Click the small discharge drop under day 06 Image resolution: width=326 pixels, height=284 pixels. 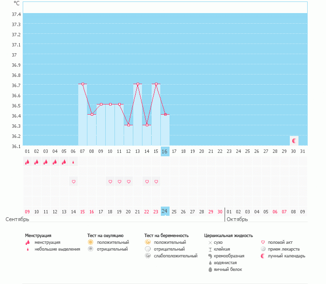[73, 163]
